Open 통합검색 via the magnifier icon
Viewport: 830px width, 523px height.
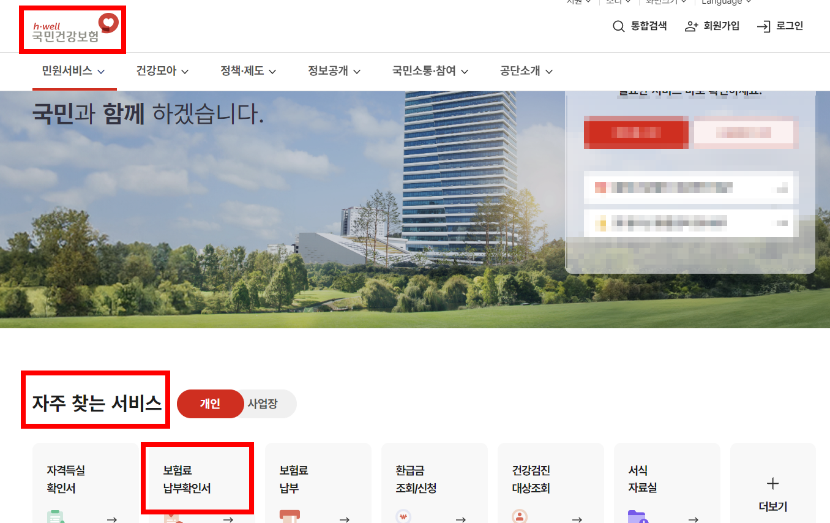click(x=619, y=26)
